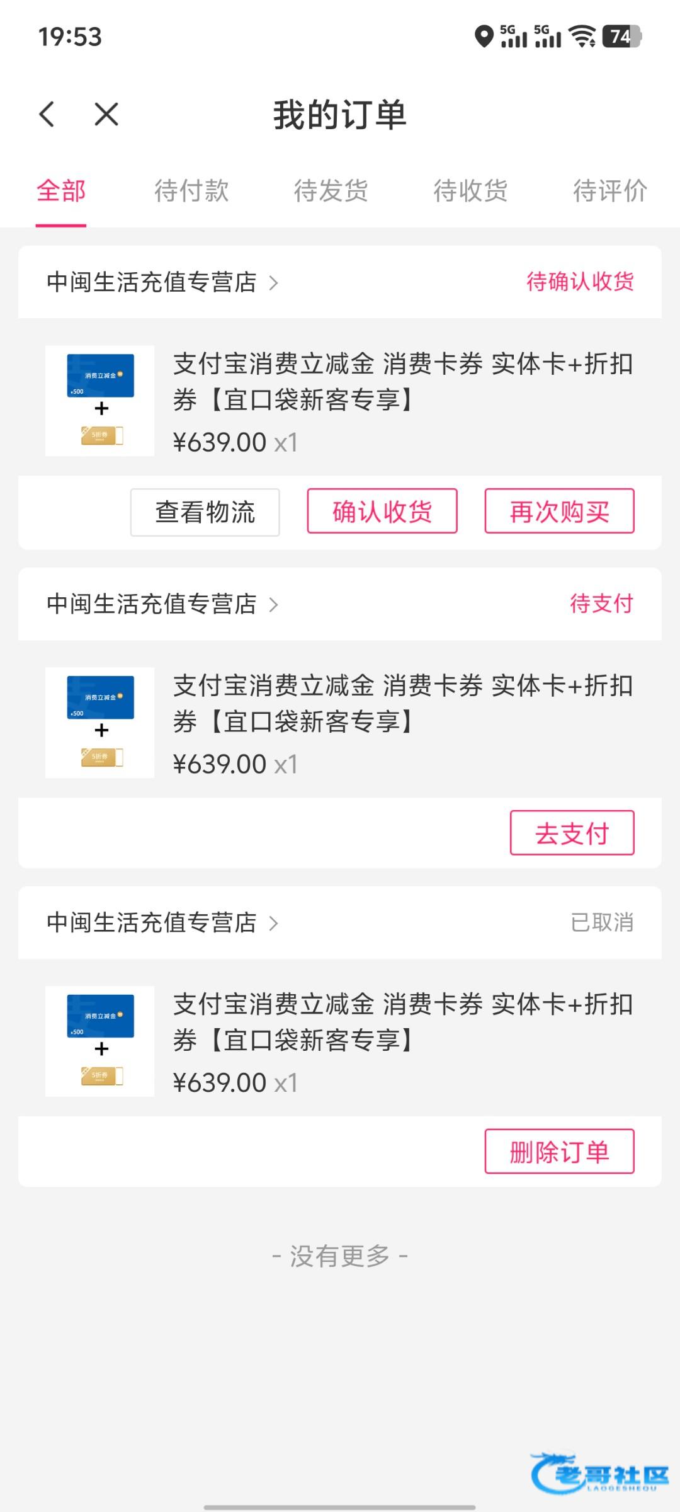
Task: Tap the back arrow icon
Action: (x=47, y=115)
